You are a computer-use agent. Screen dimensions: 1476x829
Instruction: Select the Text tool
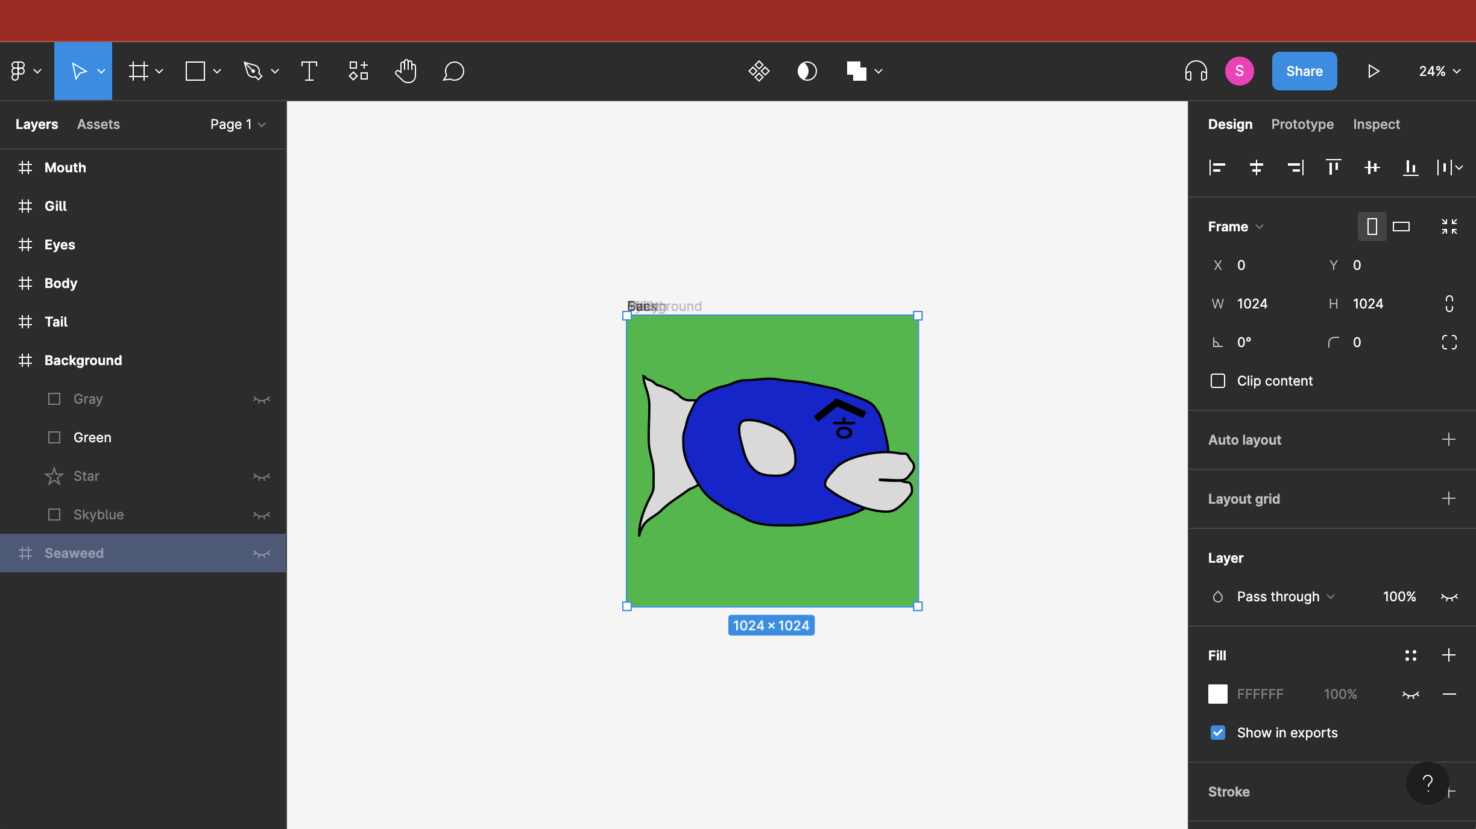coord(309,71)
